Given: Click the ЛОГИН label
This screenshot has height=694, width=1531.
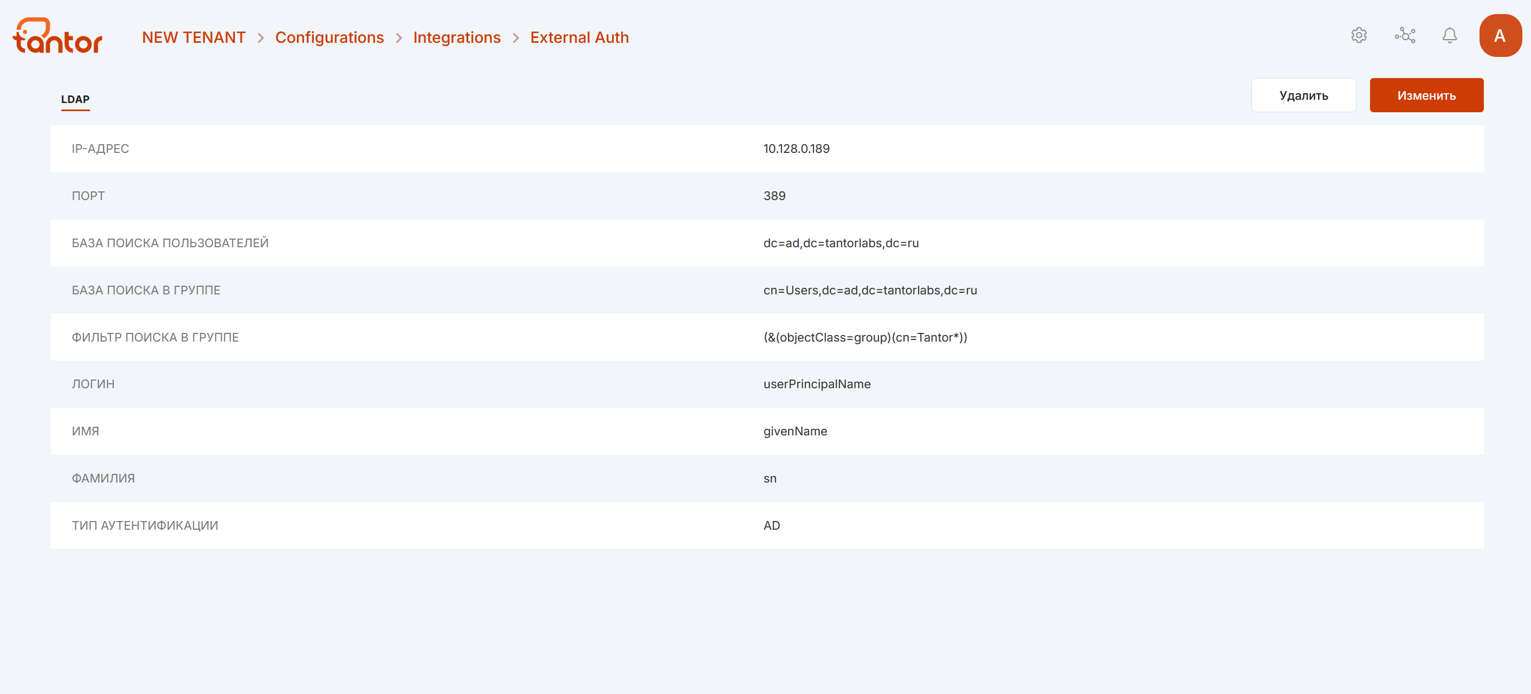Looking at the screenshot, I should [x=93, y=384].
